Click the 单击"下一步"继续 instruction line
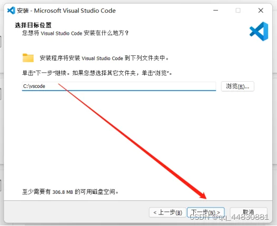This screenshot has height=226, width=277. tap(97, 73)
